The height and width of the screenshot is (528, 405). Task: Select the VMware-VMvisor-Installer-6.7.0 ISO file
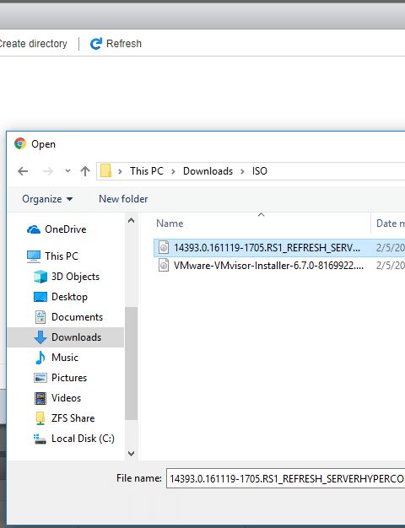pyautogui.click(x=279, y=266)
